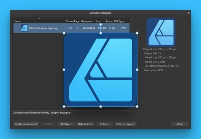Click the Original DPI: 72 text

(152, 53)
